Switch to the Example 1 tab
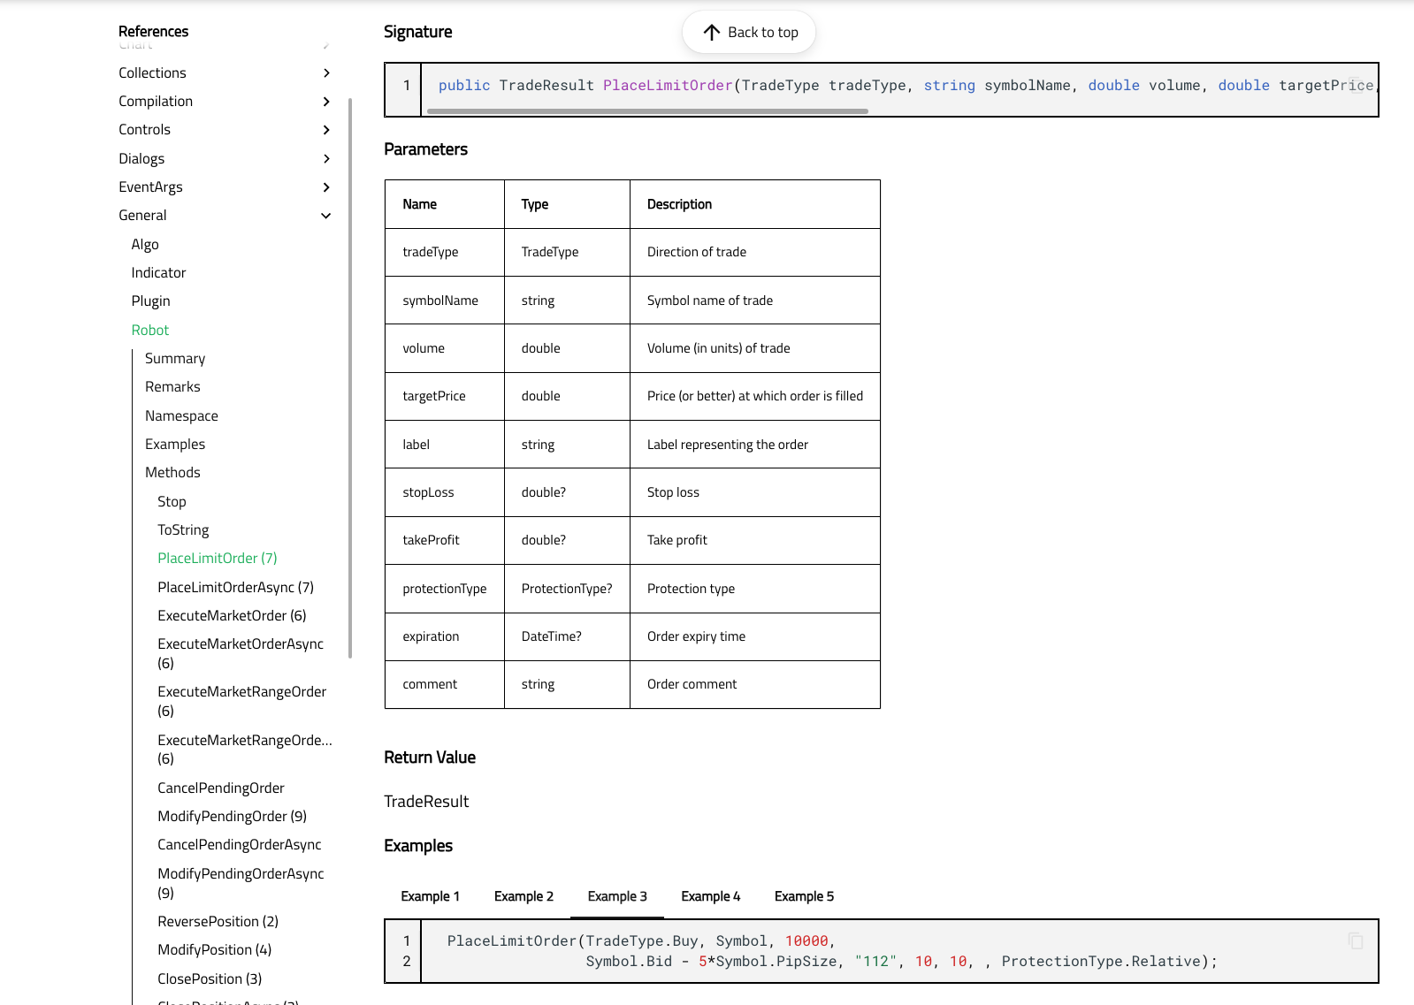 pos(430,896)
